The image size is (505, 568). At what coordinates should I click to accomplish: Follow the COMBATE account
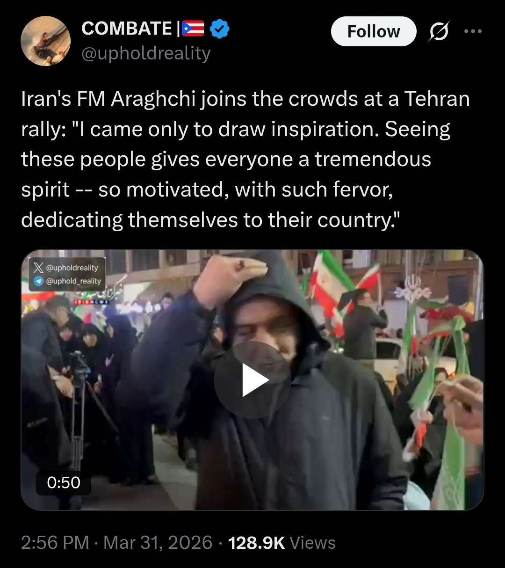374,31
